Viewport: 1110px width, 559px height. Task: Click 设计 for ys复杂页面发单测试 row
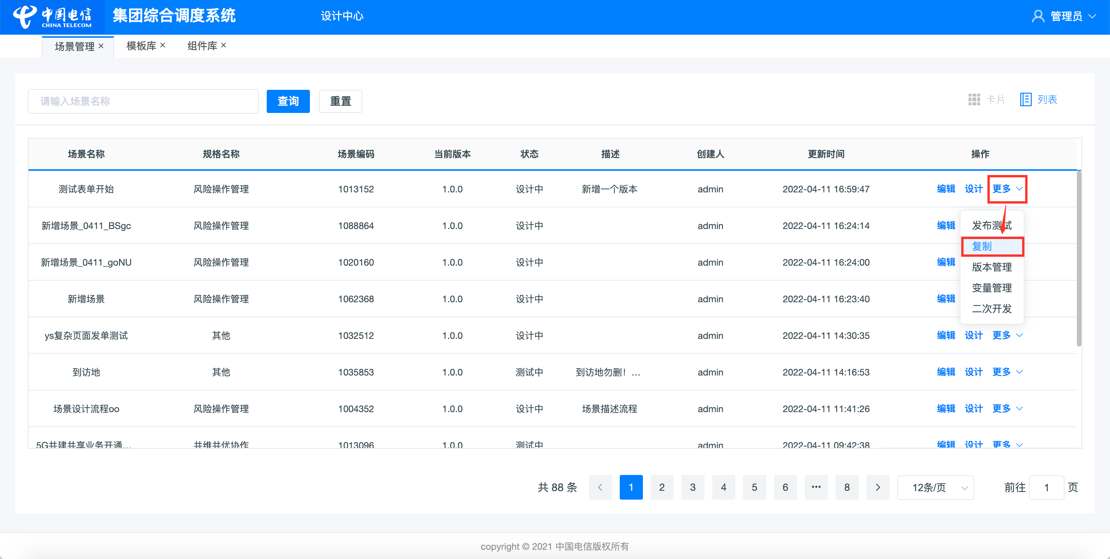(974, 335)
